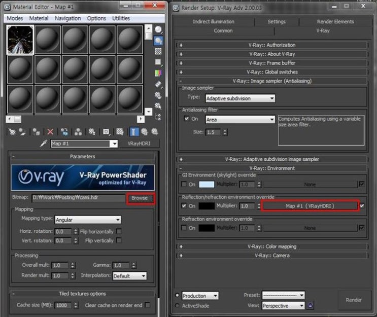Screen dimensions: 377x317
Task: Click GI Environment None map button
Action: pos(310,185)
